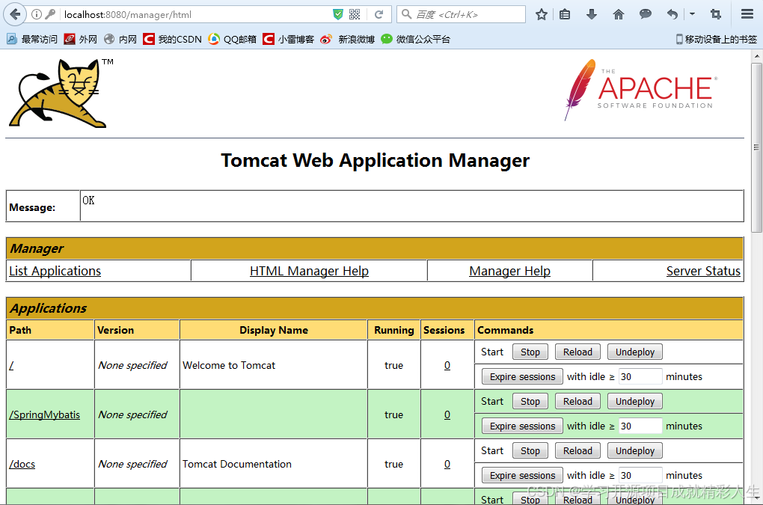
Task: Open the bookmarks list icon
Action: [565, 15]
